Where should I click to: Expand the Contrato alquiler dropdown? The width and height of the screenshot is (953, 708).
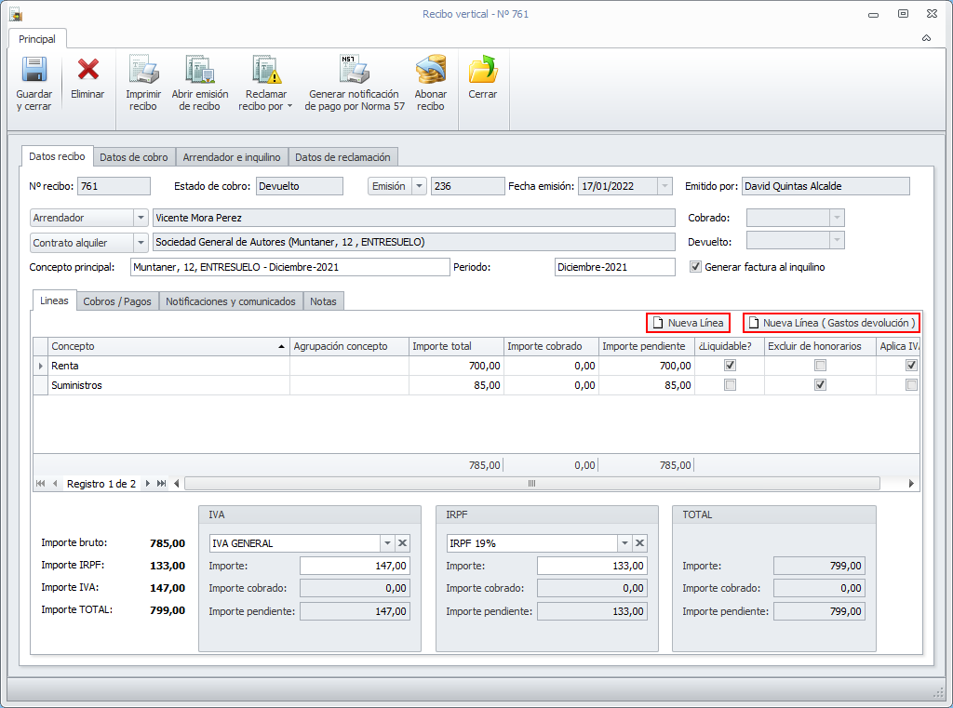141,243
